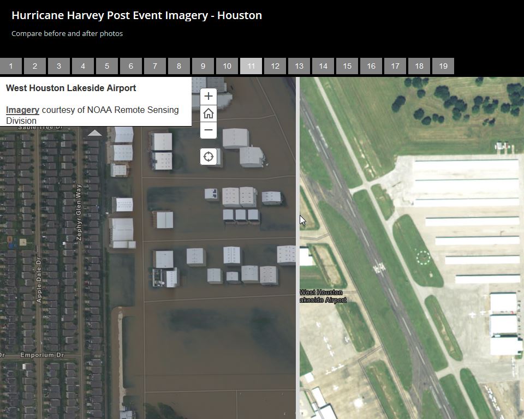Viewport: 524px width, 419px height.
Task: Click the circular helipad marking on the airfield
Action: tap(422, 258)
